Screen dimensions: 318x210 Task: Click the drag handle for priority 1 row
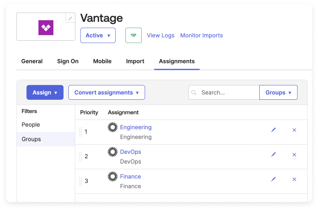point(81,132)
